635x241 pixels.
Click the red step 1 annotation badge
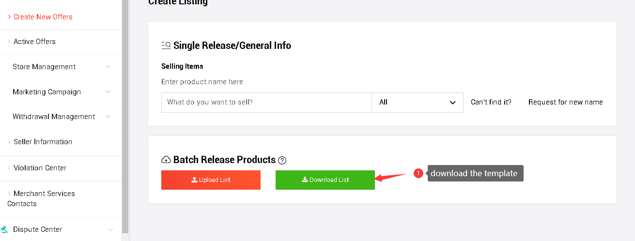point(418,173)
